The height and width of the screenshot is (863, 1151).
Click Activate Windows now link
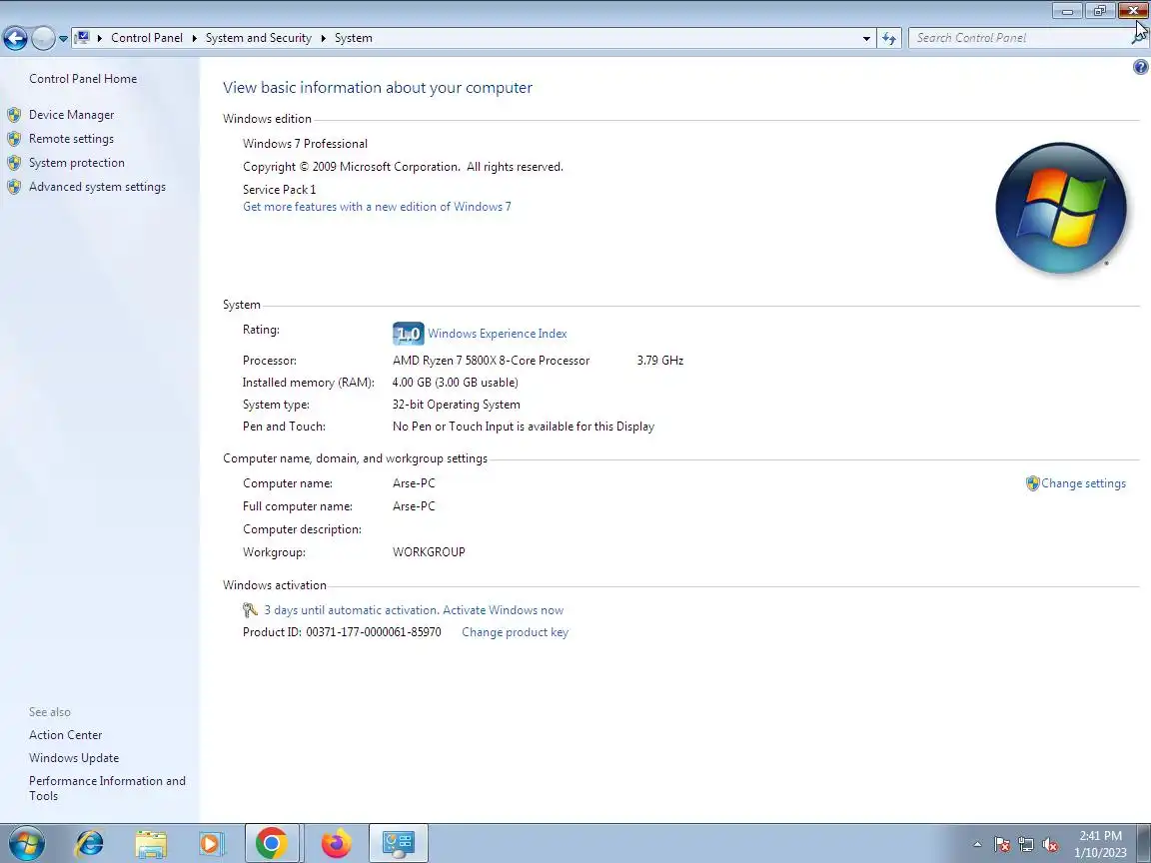click(503, 610)
